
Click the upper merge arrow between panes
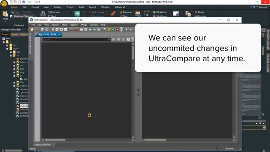click(x=138, y=90)
